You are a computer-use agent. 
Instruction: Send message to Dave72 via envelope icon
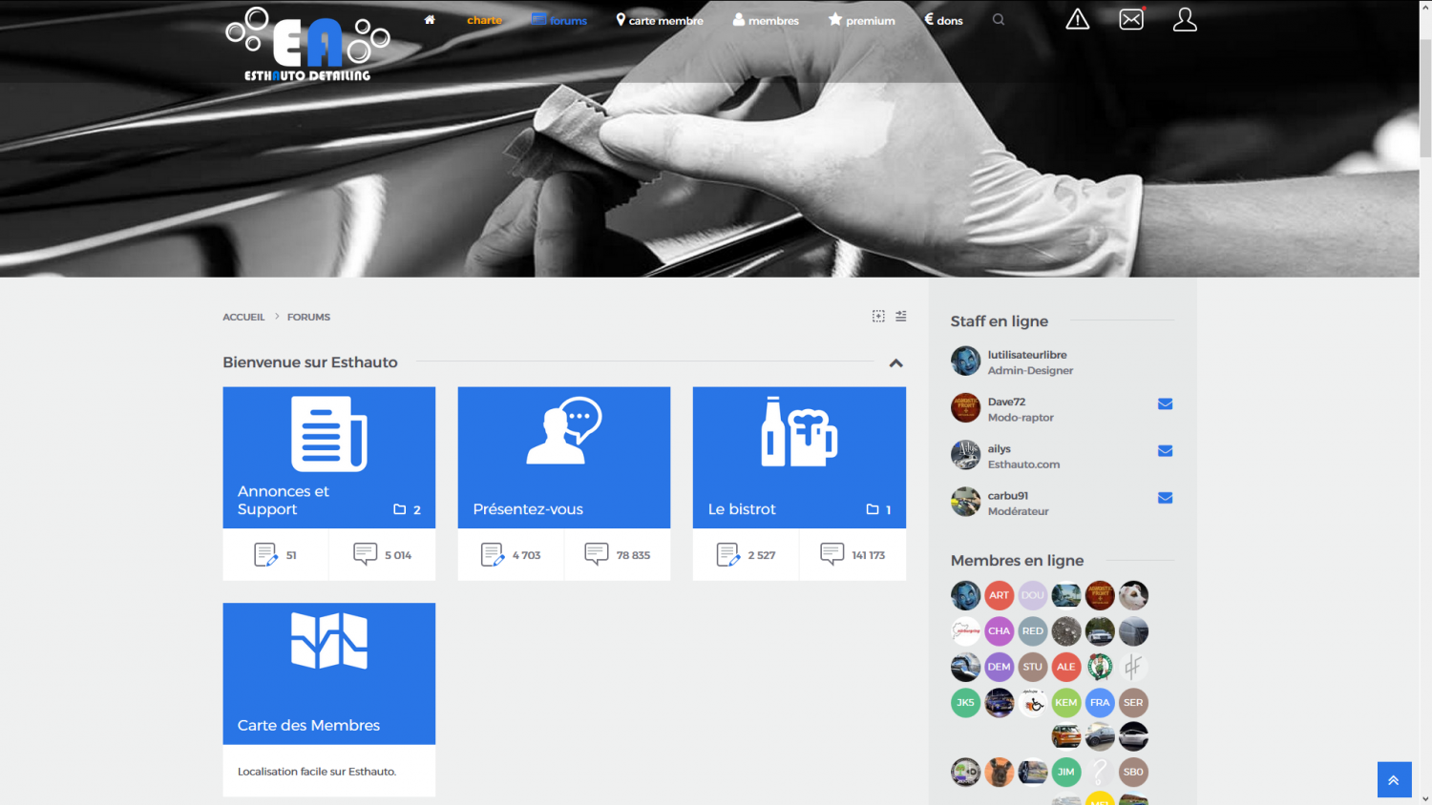click(x=1165, y=404)
